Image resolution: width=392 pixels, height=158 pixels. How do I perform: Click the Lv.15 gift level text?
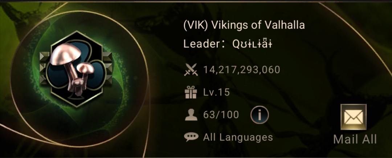(x=216, y=93)
